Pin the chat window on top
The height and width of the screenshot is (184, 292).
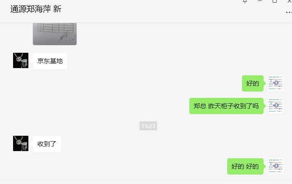[245, 1]
